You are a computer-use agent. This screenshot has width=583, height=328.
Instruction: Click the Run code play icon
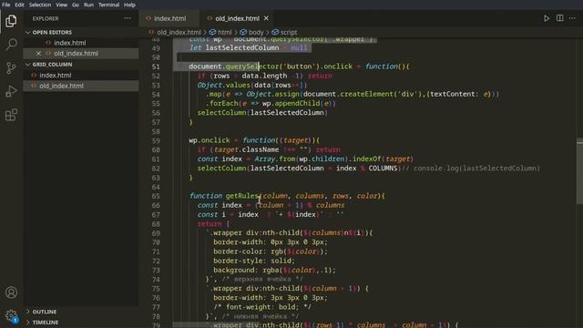tap(547, 18)
